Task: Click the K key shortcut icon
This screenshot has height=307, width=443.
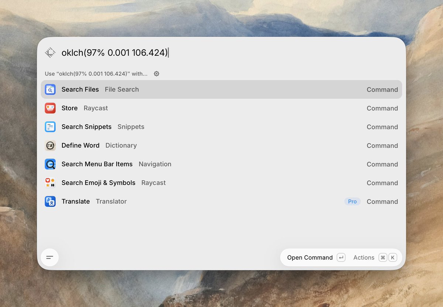Action: [x=392, y=258]
